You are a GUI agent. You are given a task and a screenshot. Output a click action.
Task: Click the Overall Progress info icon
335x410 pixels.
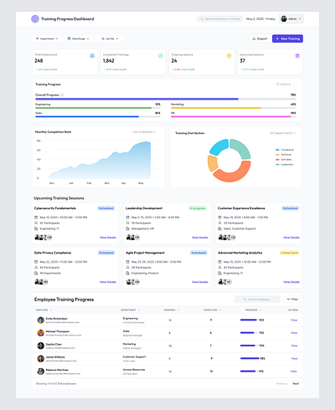click(x=62, y=95)
